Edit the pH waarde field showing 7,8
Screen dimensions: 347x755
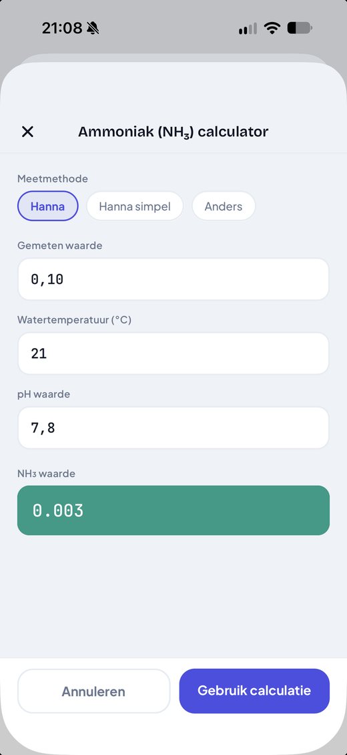[173, 428]
